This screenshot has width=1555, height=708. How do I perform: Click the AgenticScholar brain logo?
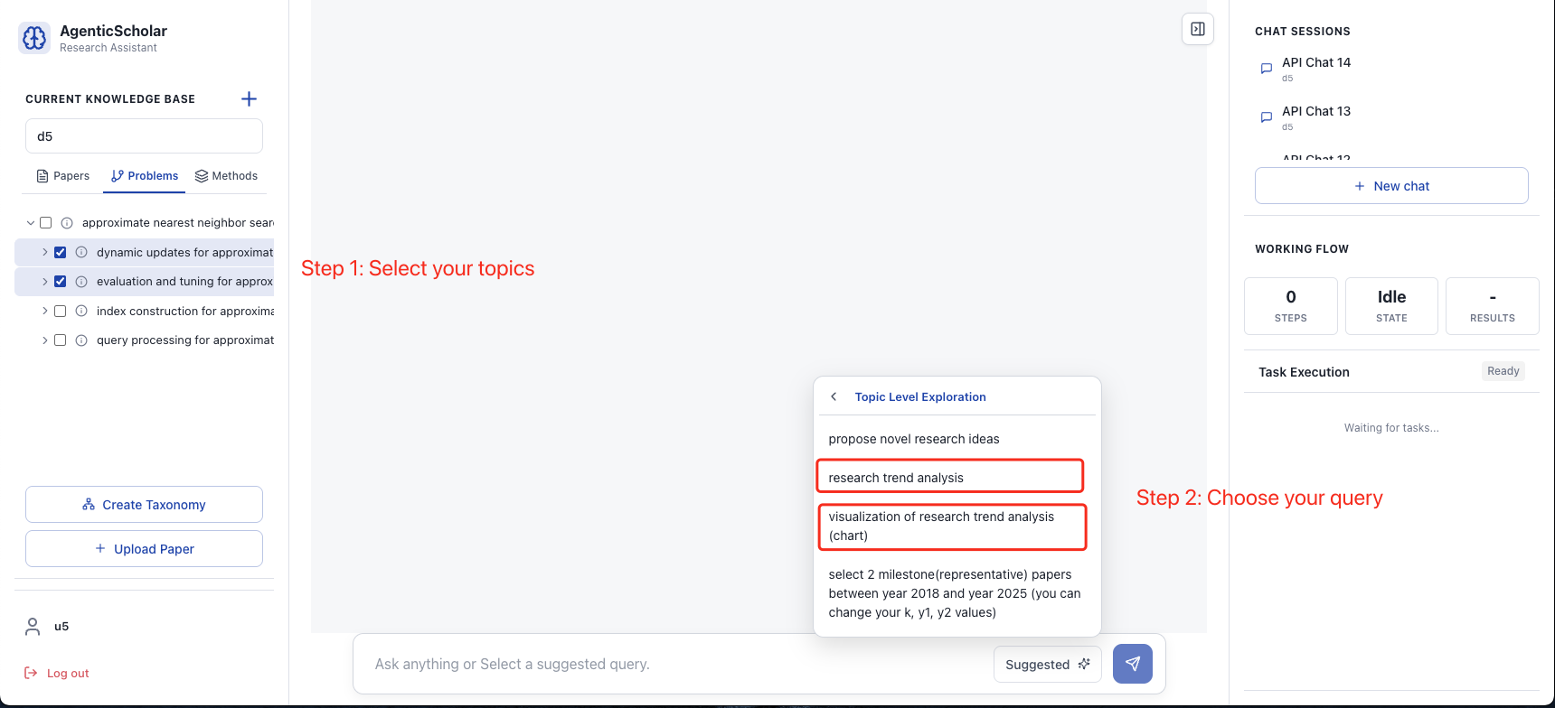click(x=33, y=38)
